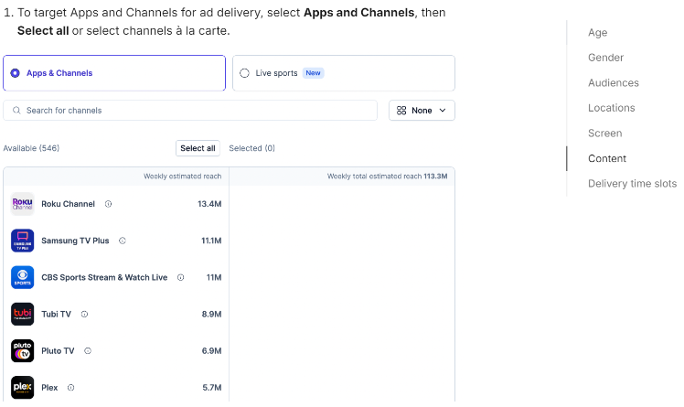Open the None grouping dropdown

click(422, 111)
